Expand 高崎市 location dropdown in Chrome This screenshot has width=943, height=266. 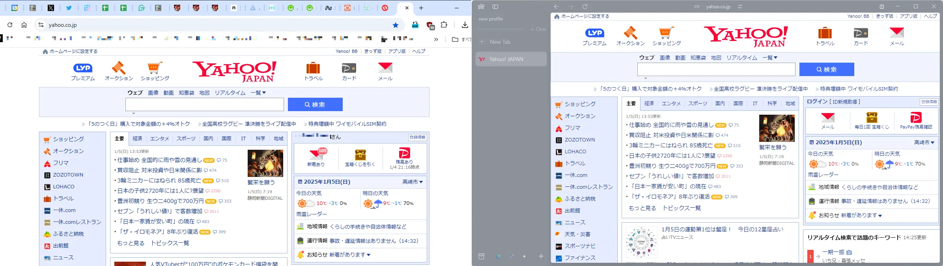[413, 182]
